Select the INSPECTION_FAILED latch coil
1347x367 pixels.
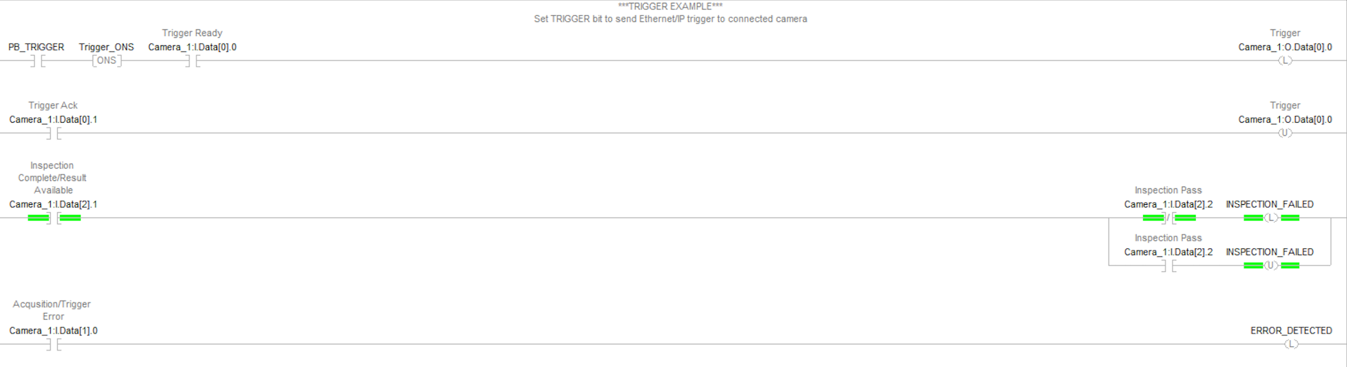[1271, 218]
